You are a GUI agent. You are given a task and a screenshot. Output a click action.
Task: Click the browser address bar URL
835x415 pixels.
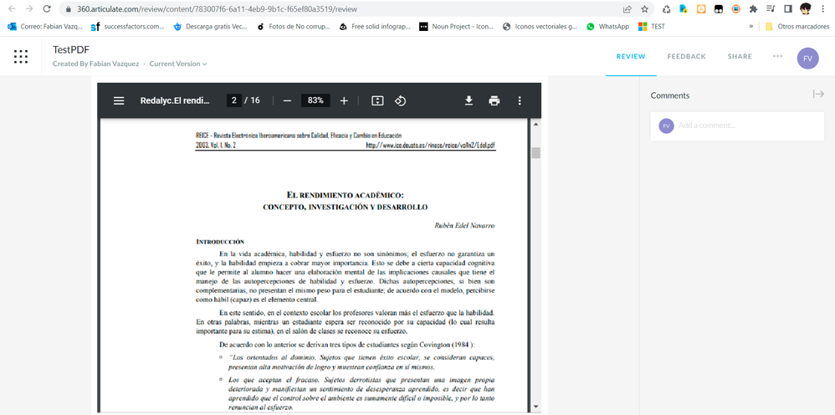click(217, 9)
